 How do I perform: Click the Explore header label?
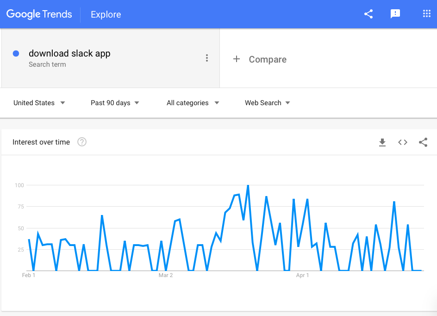(x=106, y=14)
